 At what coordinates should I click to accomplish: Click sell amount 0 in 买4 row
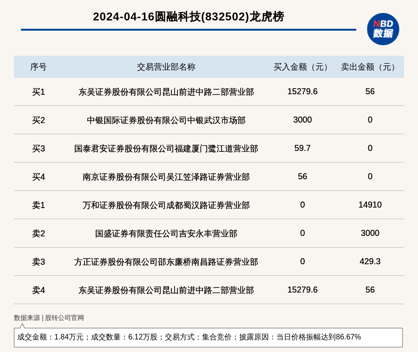tap(370, 176)
